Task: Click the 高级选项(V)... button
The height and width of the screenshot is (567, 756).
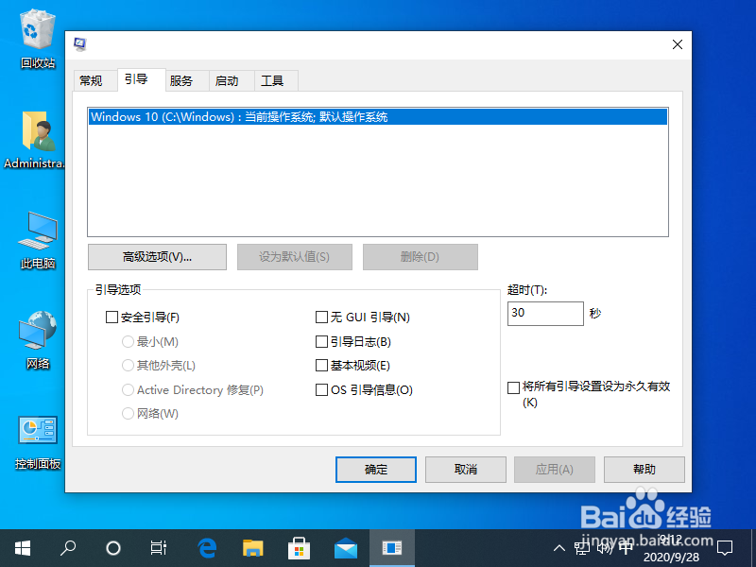Action: tap(157, 257)
